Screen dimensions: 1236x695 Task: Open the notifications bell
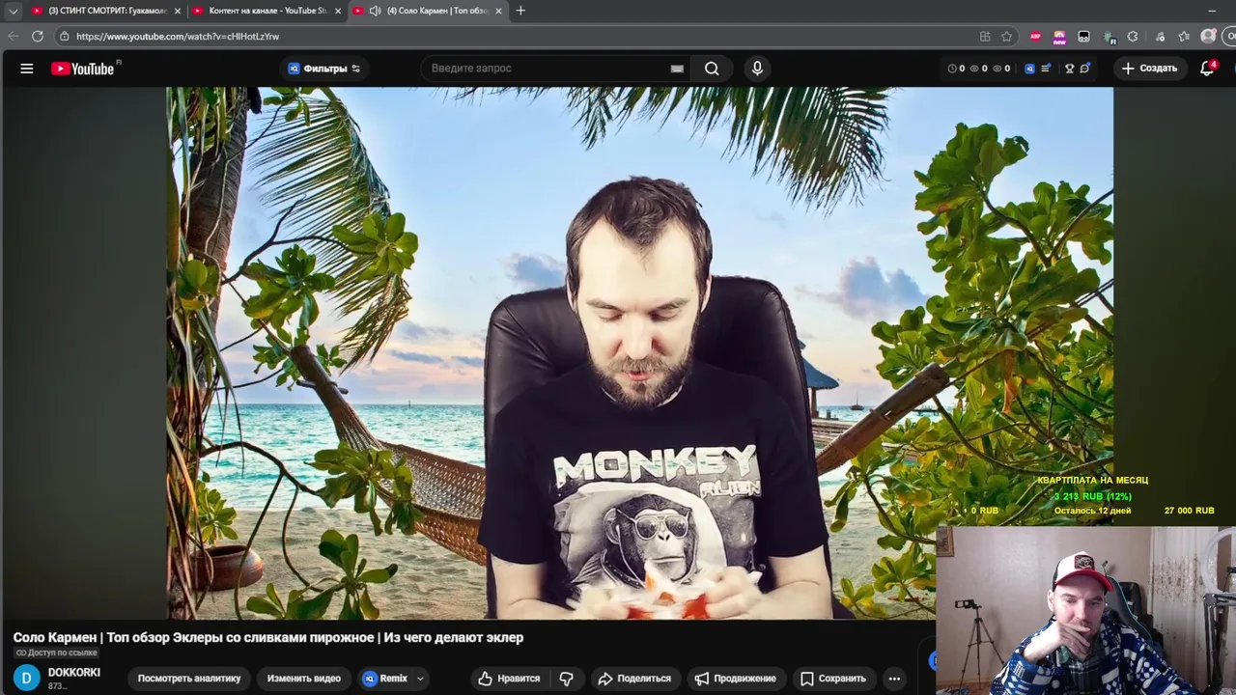point(1207,69)
